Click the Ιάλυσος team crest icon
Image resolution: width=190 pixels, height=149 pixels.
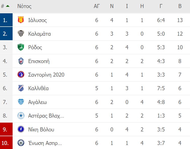click(21, 20)
